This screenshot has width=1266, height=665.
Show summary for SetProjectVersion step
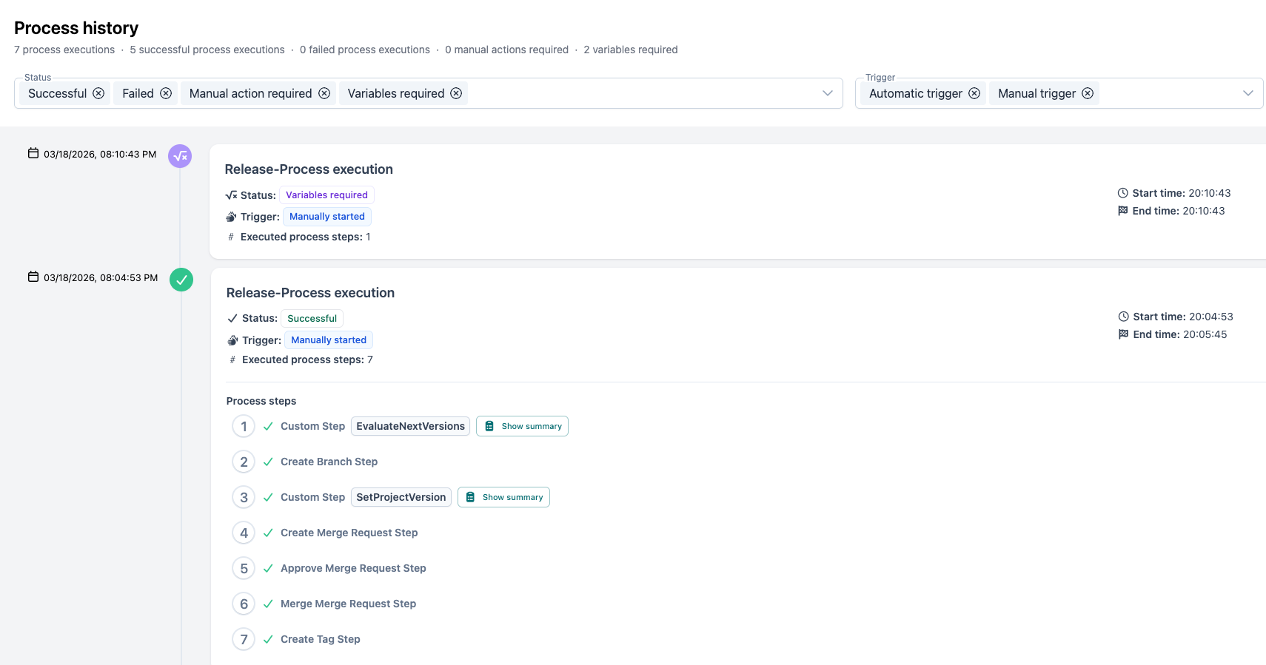[503, 497]
